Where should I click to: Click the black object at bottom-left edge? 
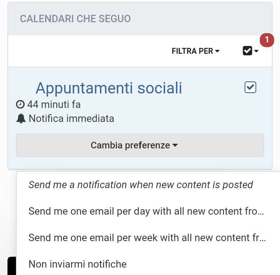pos(12,266)
